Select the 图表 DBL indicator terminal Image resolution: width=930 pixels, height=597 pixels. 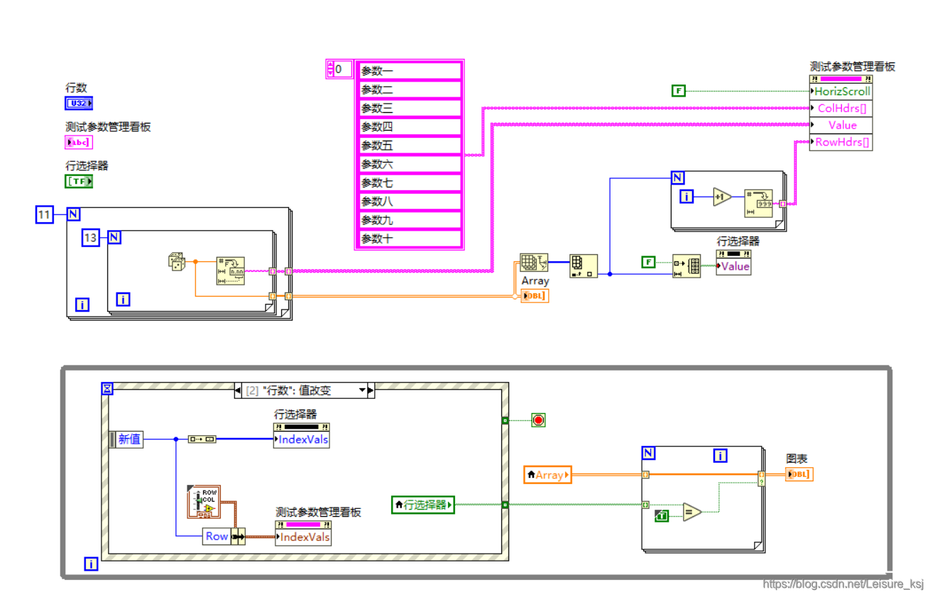tap(799, 473)
